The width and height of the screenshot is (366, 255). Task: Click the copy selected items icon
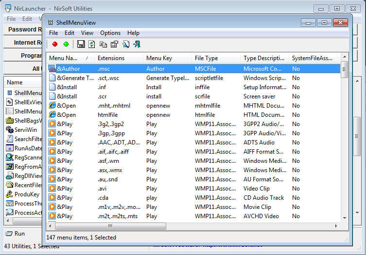click(103, 45)
